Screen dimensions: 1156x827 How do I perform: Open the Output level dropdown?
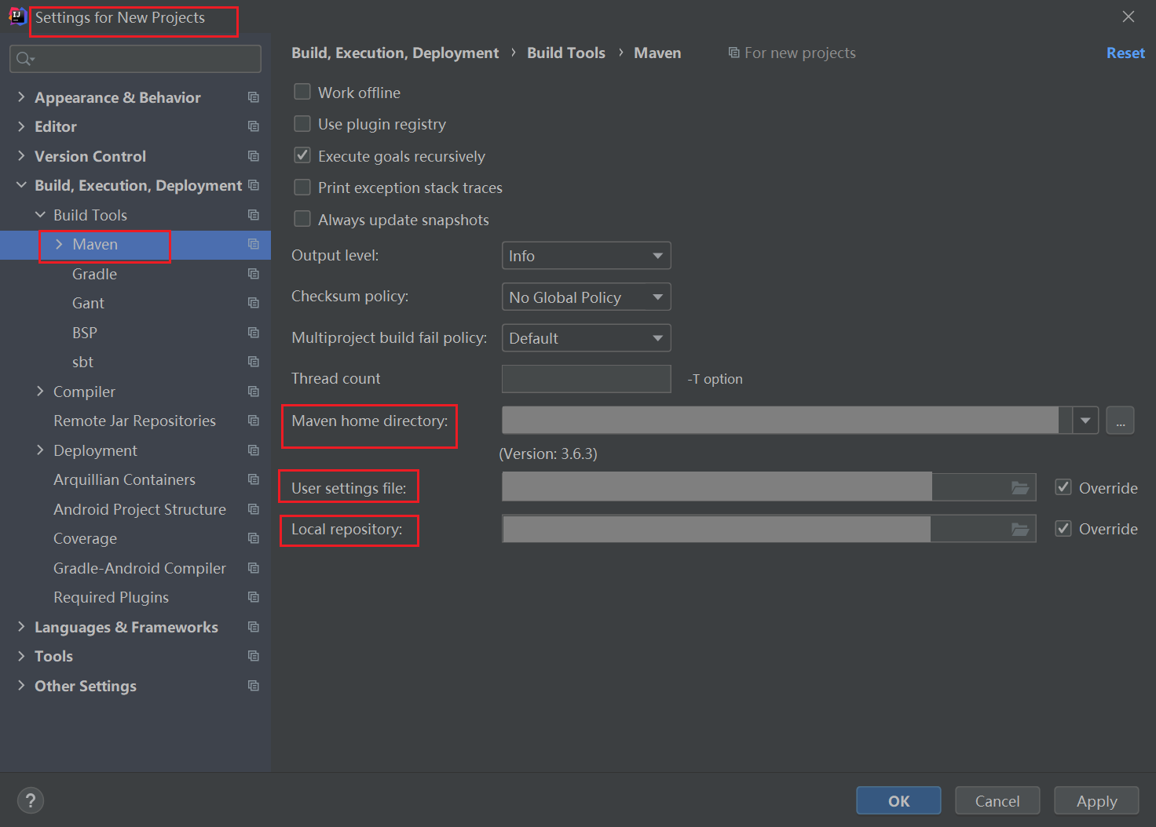click(586, 256)
